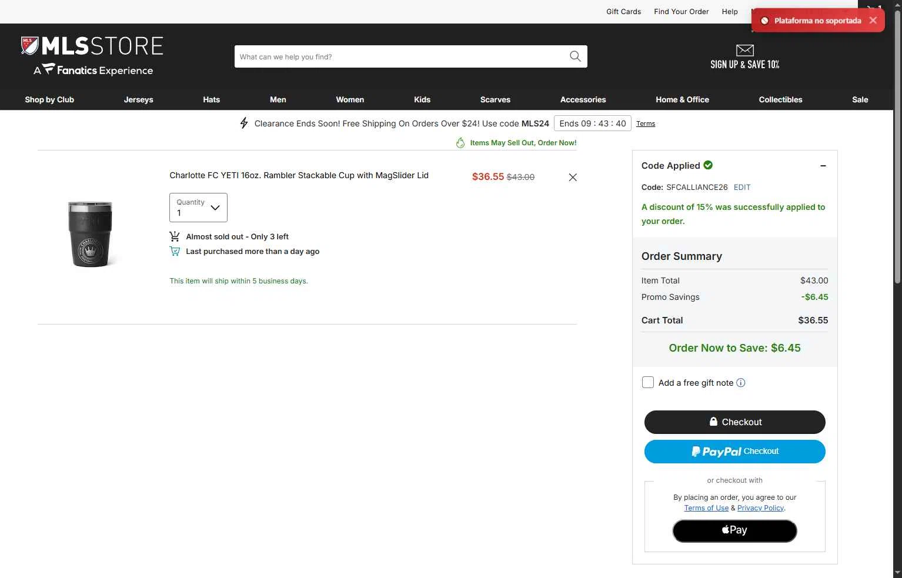Click 'Order Now to Save: $6.45' text
This screenshot has width=902, height=578.
(735, 348)
